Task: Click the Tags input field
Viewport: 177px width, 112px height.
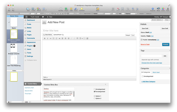Action: click(151, 56)
